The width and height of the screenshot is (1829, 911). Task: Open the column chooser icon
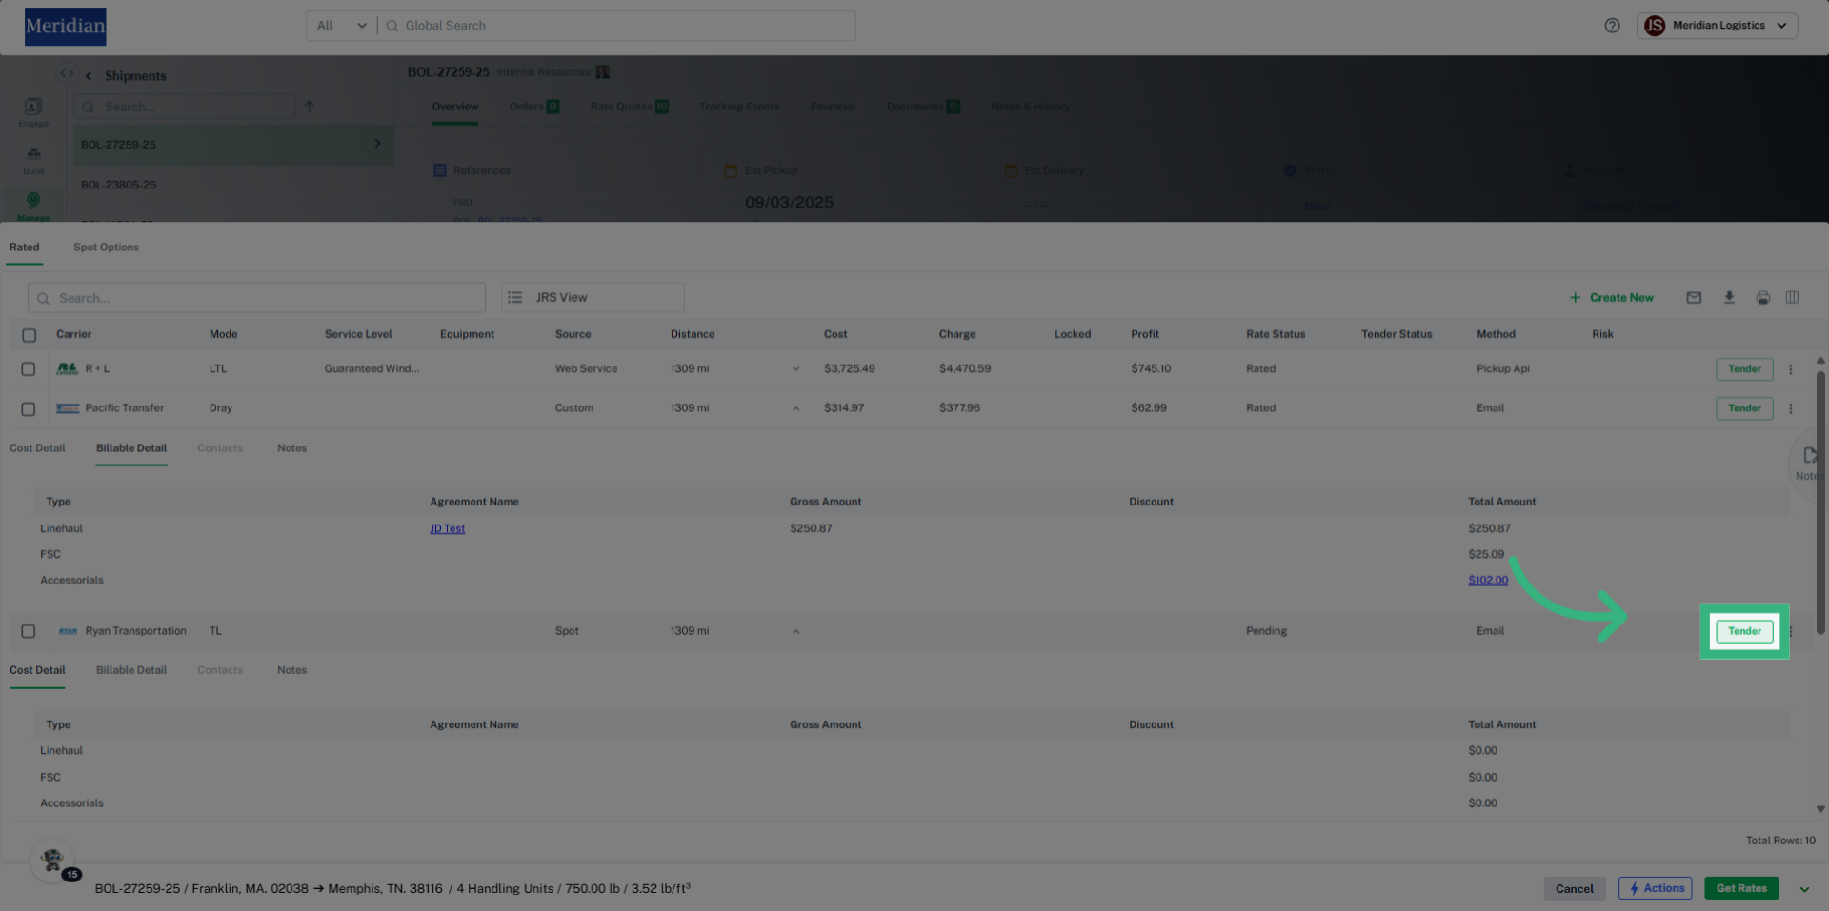click(1792, 298)
